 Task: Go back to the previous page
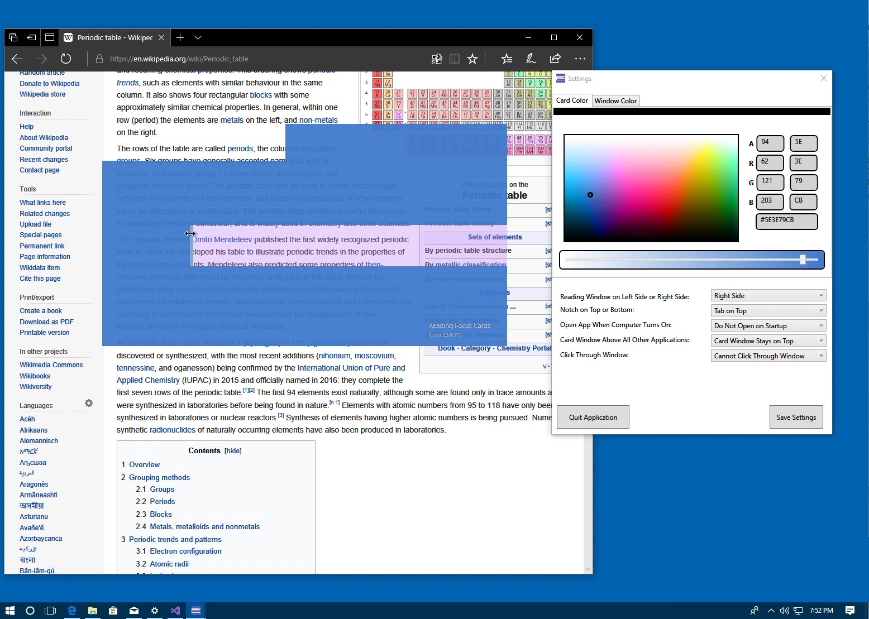point(17,59)
